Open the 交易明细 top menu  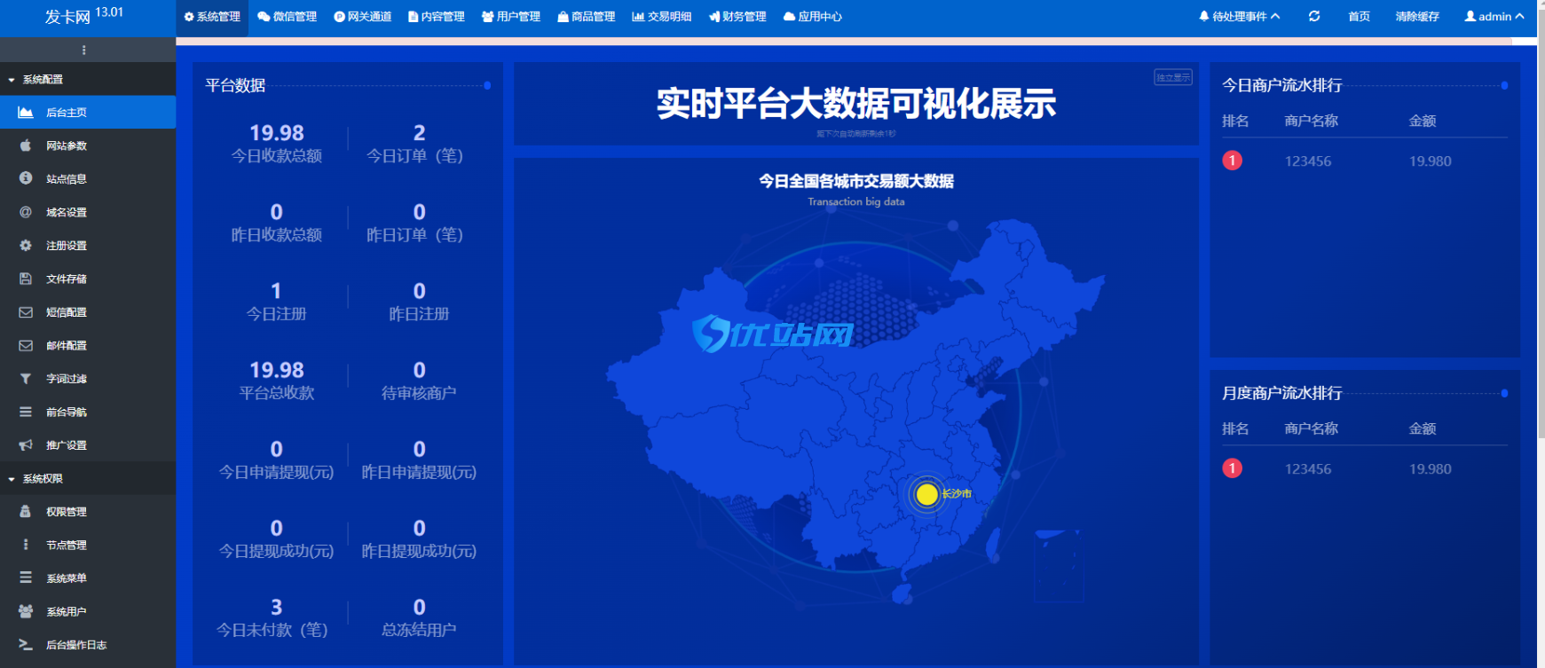point(662,16)
